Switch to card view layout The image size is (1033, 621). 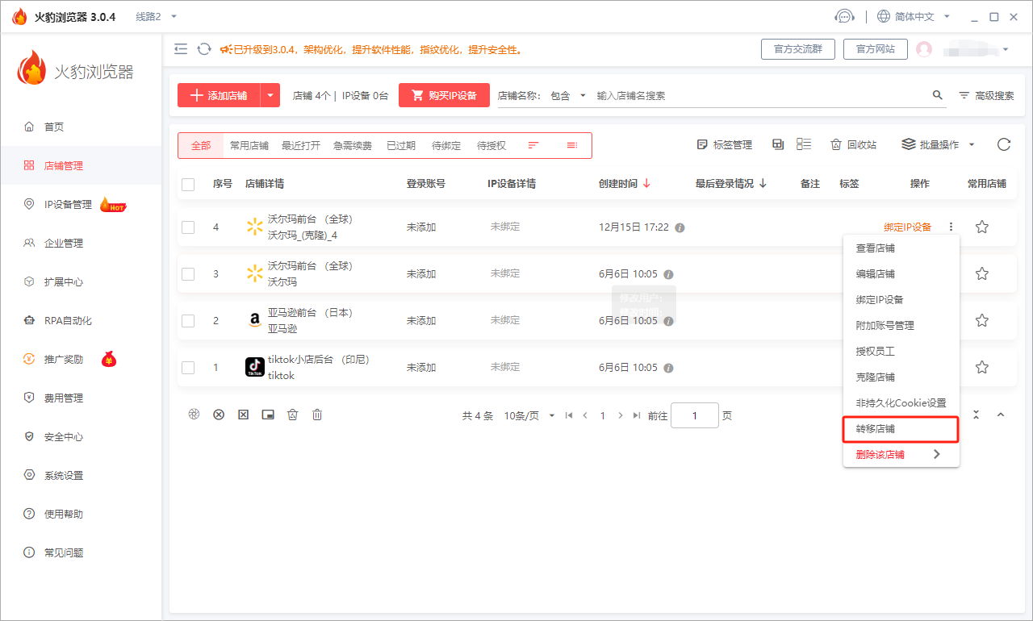[x=777, y=144]
